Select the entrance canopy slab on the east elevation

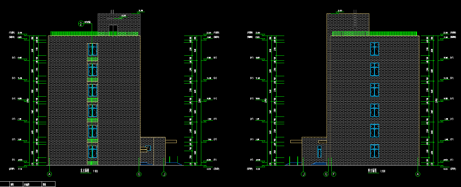coord(171,142)
